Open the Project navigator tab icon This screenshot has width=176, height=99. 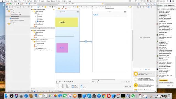[7, 7]
